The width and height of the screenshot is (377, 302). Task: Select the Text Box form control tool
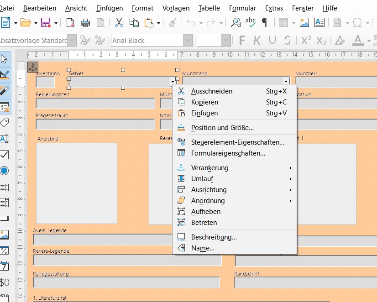click(5, 139)
